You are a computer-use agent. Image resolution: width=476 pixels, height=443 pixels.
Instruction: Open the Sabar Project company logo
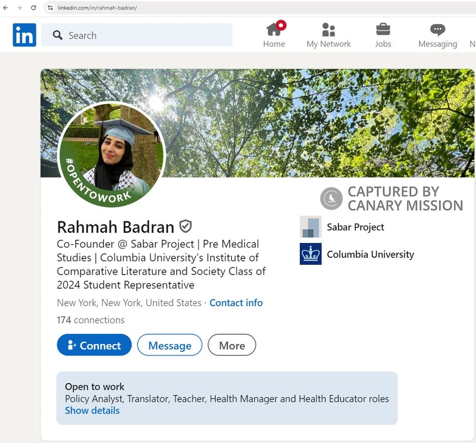tap(309, 227)
